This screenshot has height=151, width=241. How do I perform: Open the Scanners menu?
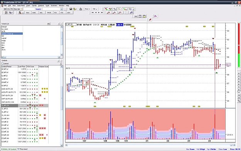(x=54, y=5)
